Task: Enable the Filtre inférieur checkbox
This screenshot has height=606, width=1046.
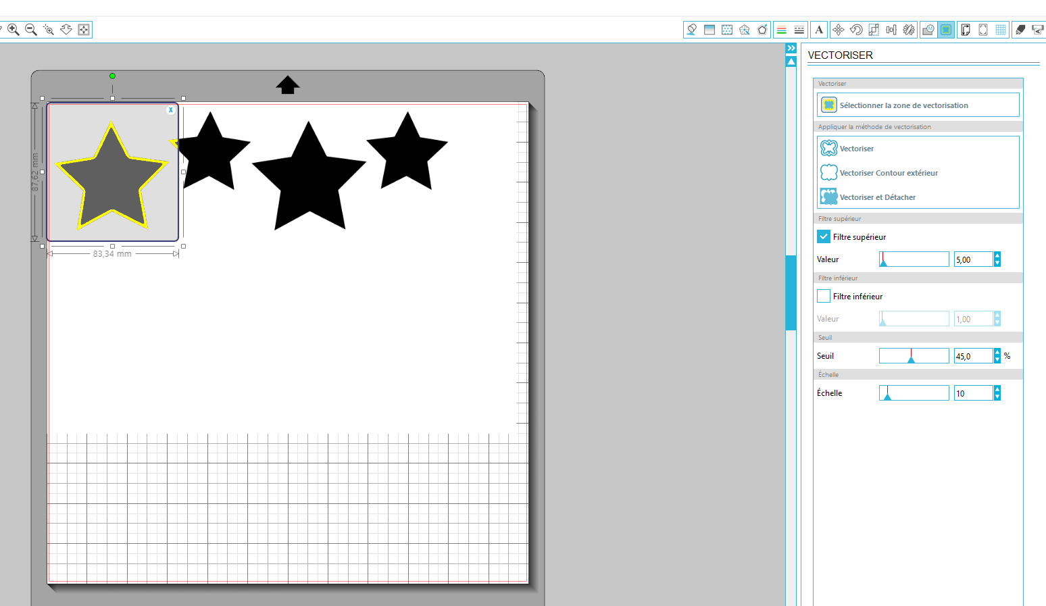Action: click(x=824, y=296)
